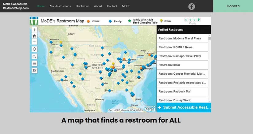Select the blue marker near Houston
253x134 pixels.
coord(110,91)
